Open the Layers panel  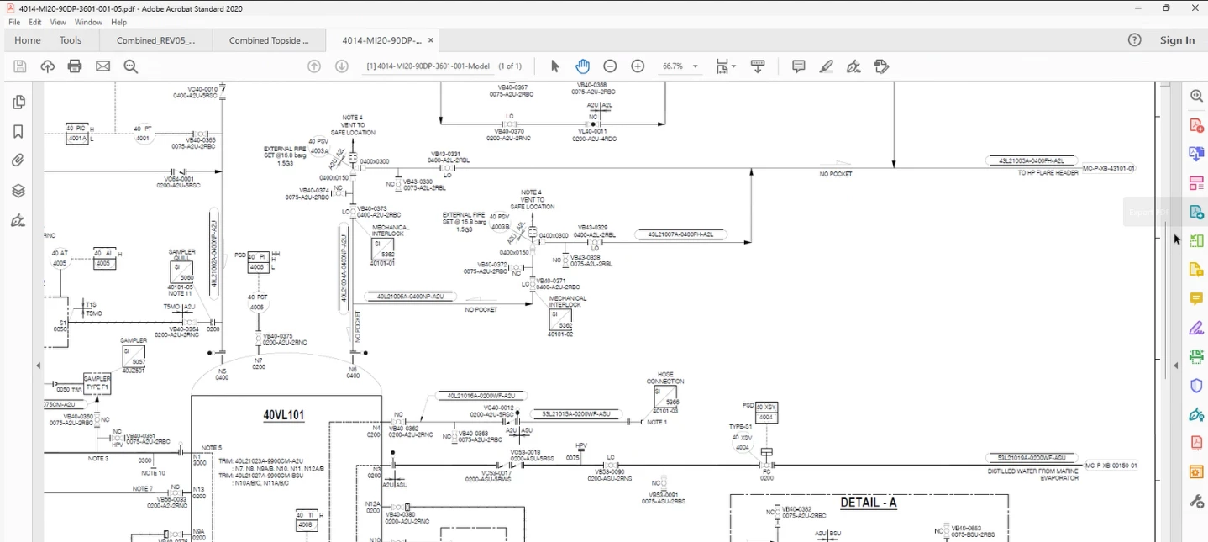coord(18,191)
